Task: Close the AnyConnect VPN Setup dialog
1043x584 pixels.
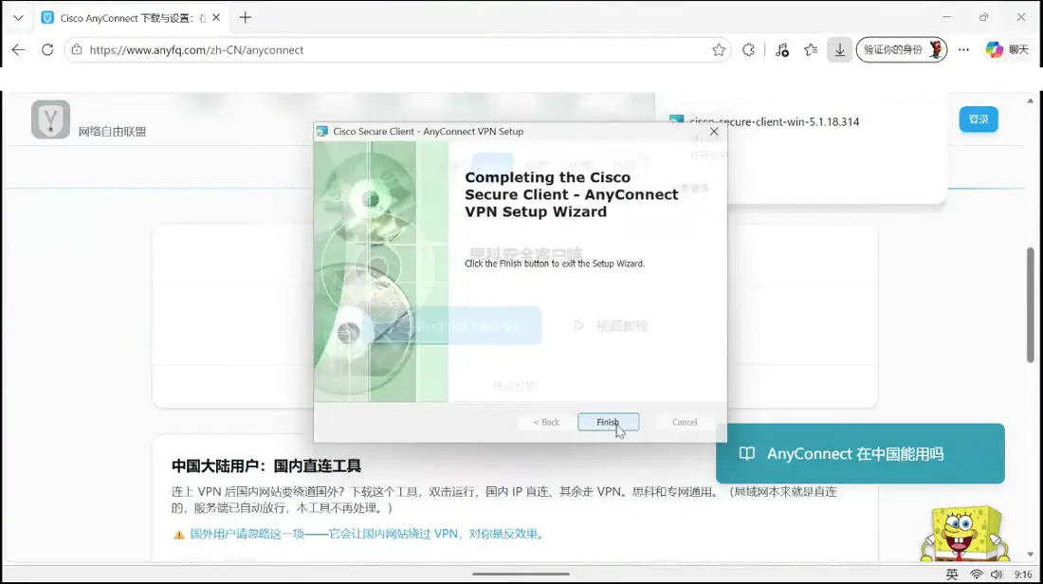Action: click(x=714, y=132)
